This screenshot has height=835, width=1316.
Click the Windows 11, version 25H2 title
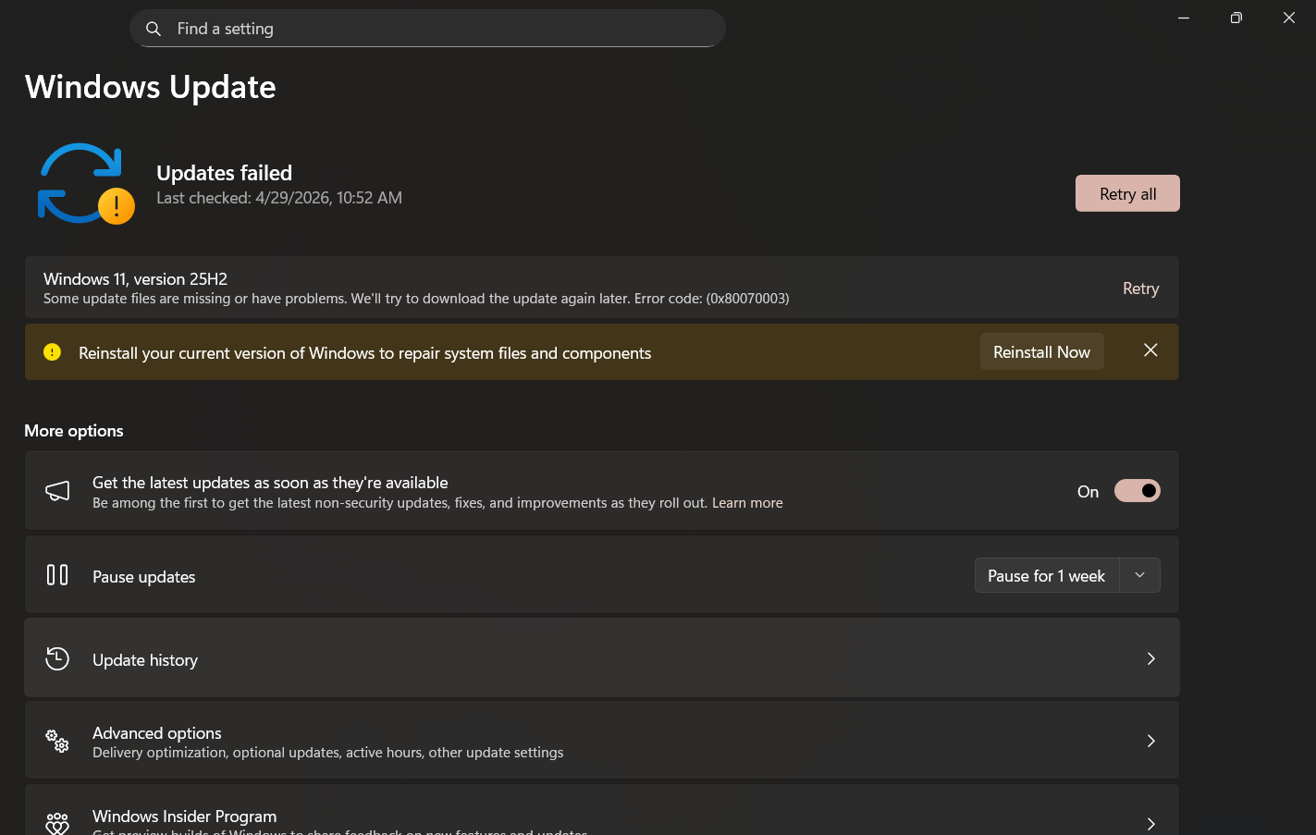click(x=135, y=278)
